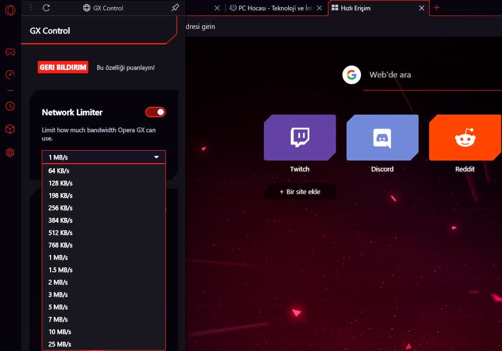Viewport: 502px width, 351px height.
Task: Click the Opera logo menu icon
Action: pos(10,10)
